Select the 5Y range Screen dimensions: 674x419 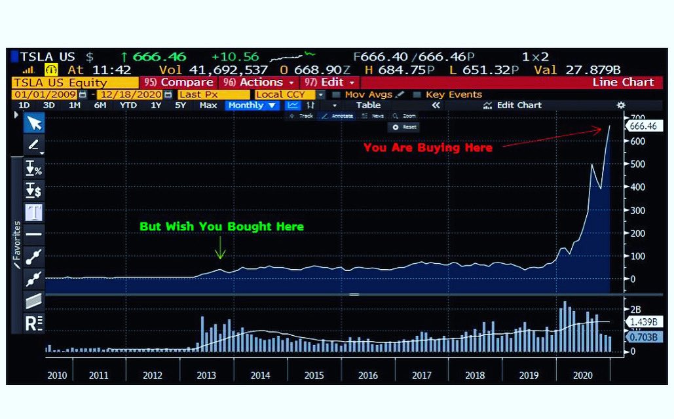pyautogui.click(x=181, y=105)
